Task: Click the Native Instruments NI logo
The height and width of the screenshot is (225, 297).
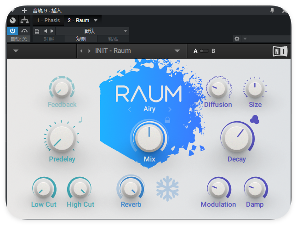Action: coord(280,51)
